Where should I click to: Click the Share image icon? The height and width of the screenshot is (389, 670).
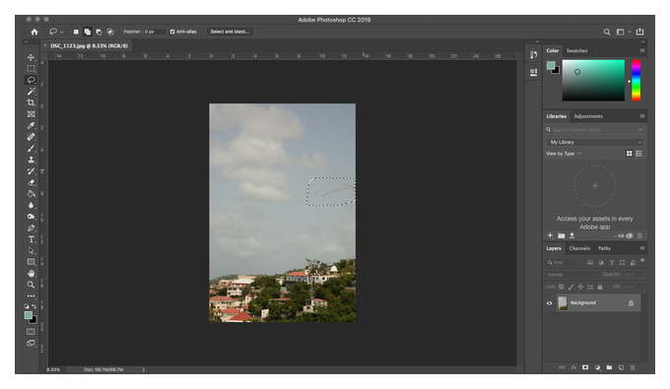click(639, 32)
